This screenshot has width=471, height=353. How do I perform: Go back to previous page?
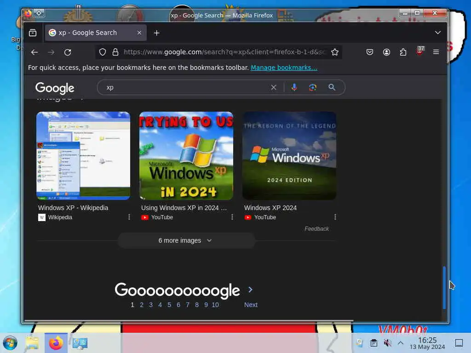(x=34, y=52)
